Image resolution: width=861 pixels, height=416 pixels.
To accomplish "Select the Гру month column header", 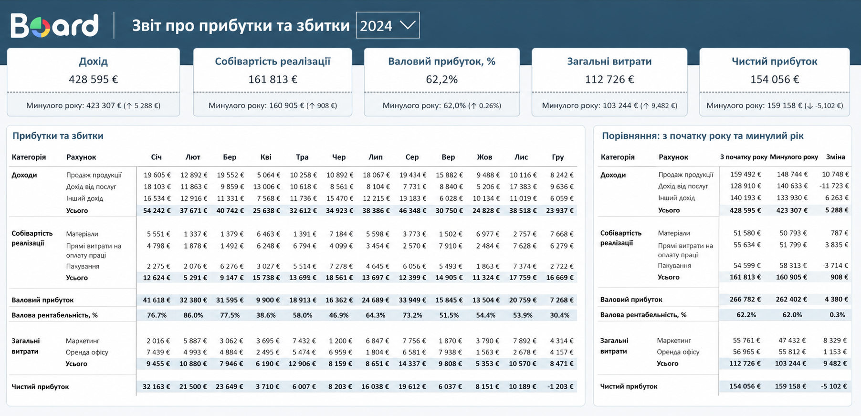I will point(557,157).
